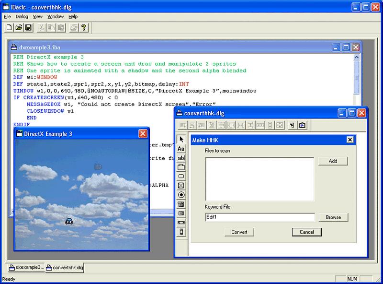Switch to the dxexample3 document tab
Screen dimensions: 383x284
tap(25, 267)
